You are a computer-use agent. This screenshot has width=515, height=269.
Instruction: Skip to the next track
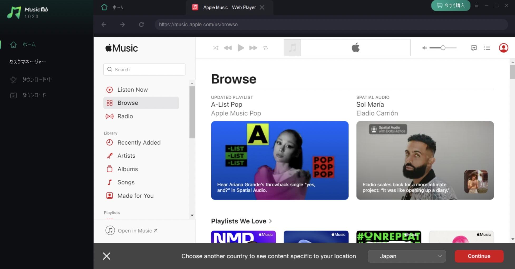coord(253,48)
